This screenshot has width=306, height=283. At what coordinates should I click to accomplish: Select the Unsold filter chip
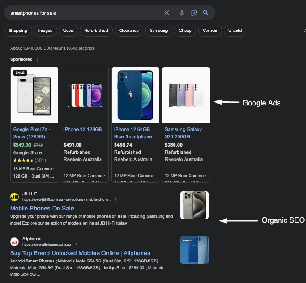(x=235, y=31)
